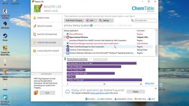The image size is (189, 106).
Task: Select the WO Mic Client desktop icon
Action: [5, 75]
